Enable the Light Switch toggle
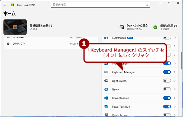The height and width of the screenshot is (117, 183). click(x=167, y=81)
